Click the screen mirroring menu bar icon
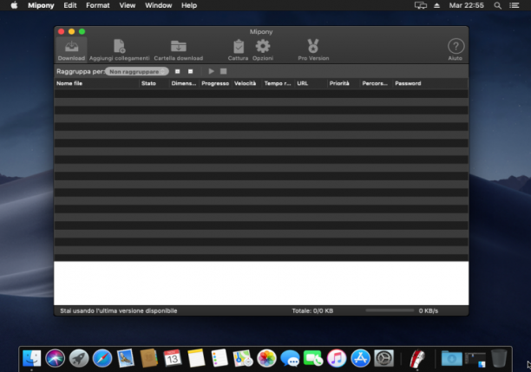Viewport: 531px width, 372px height. coord(421,5)
